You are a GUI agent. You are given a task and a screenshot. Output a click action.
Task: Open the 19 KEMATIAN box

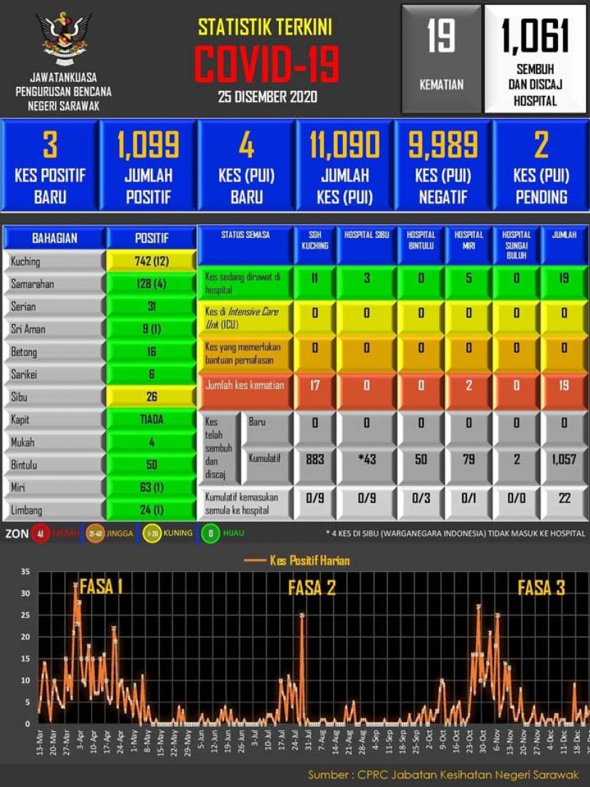[441, 58]
